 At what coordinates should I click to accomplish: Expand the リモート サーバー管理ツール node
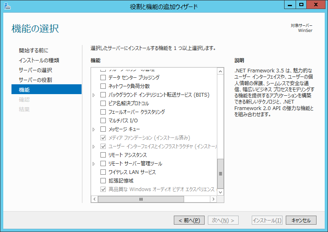coord(94,164)
